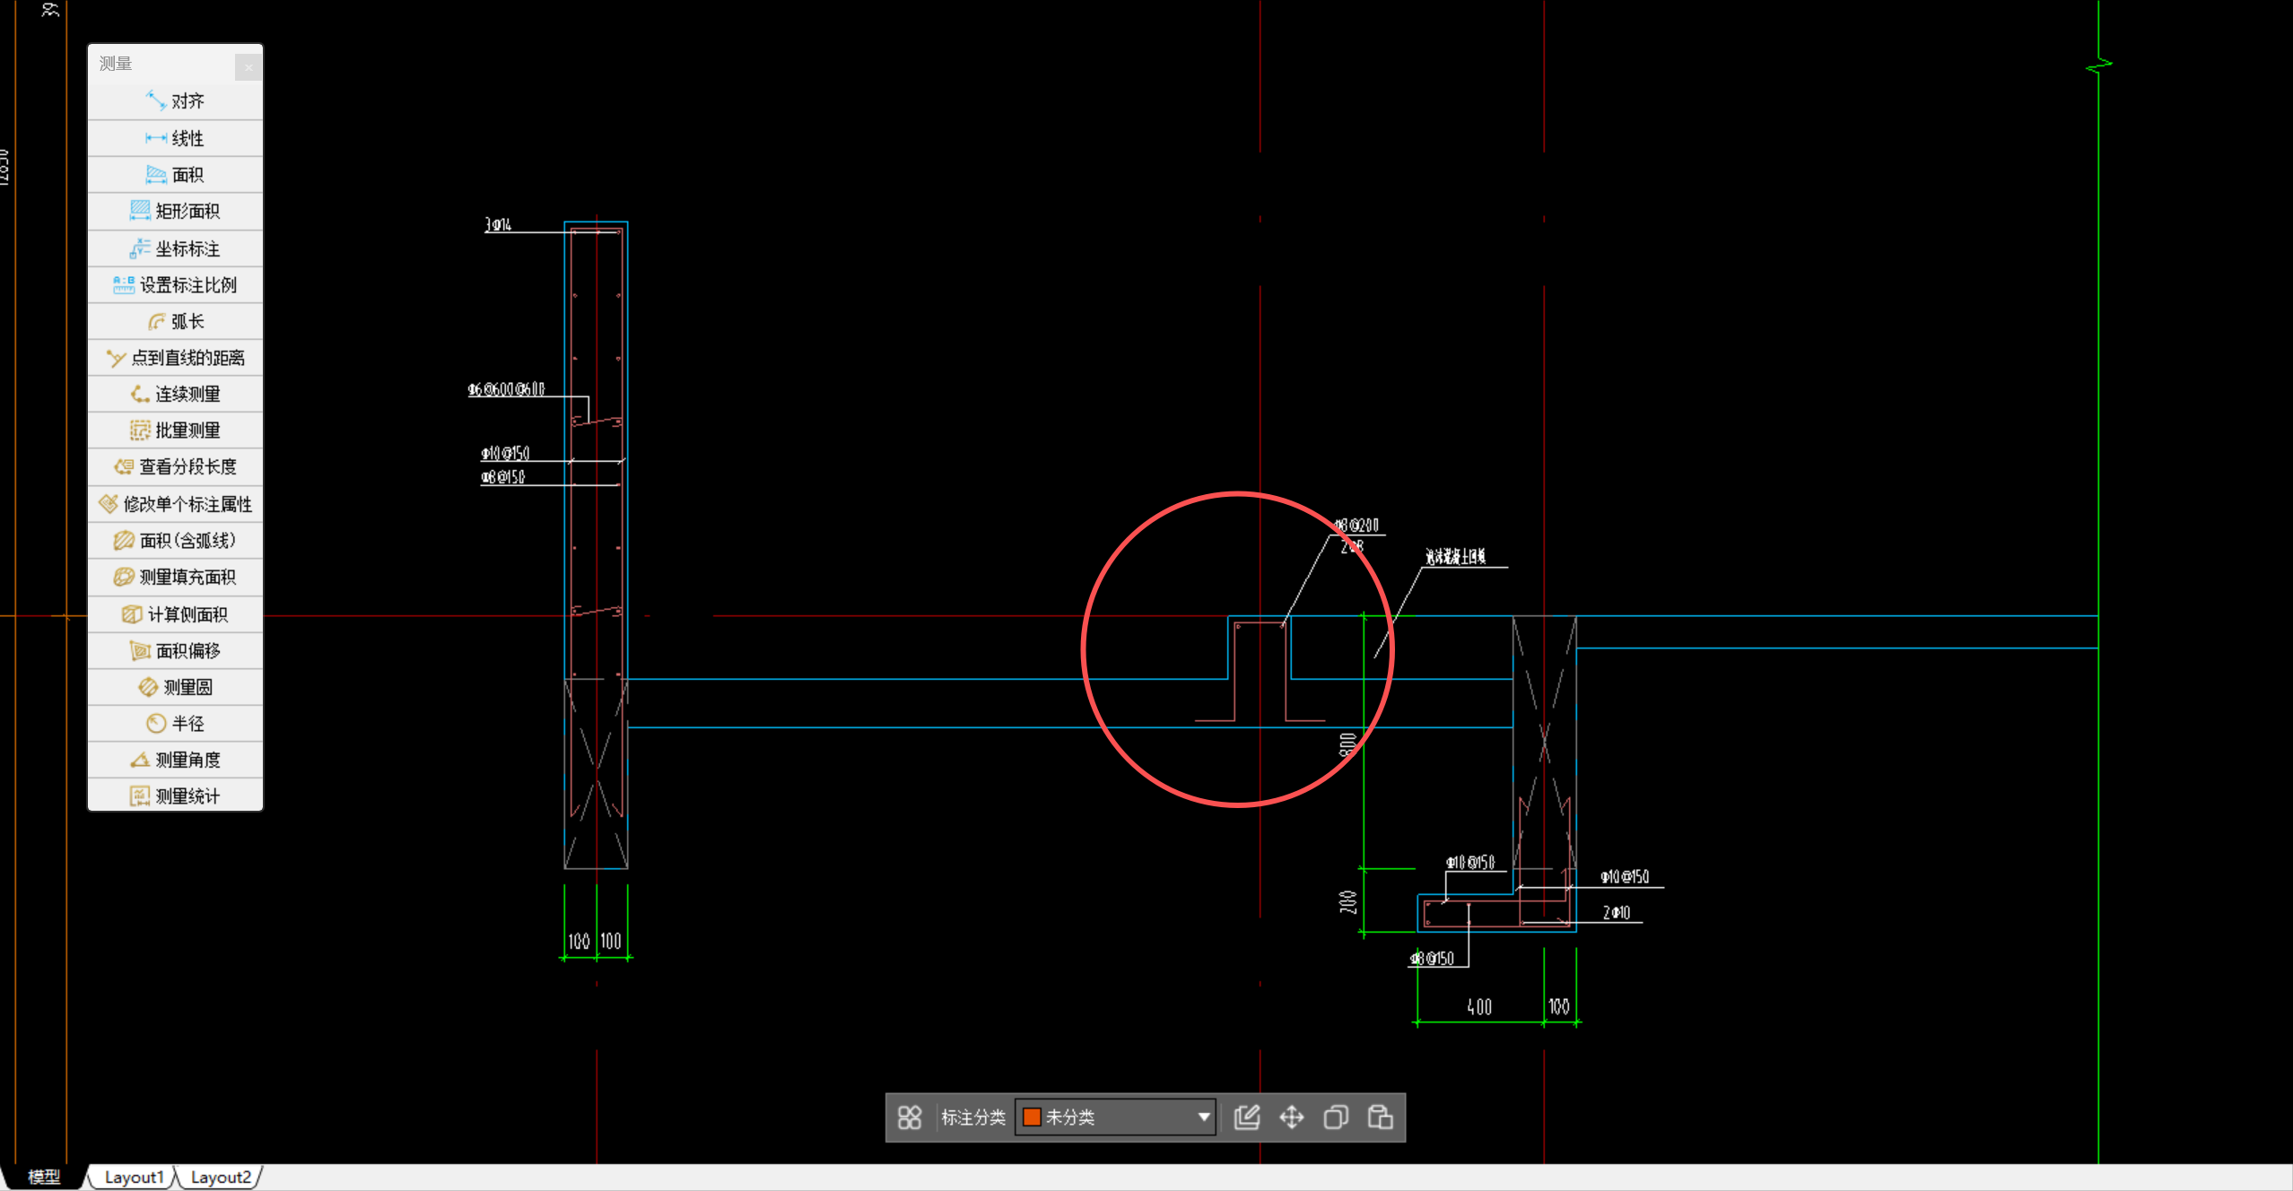Viewport: 2293px width, 1191px height.
Task: Close the 测量 measurement panel
Action: click(x=248, y=67)
